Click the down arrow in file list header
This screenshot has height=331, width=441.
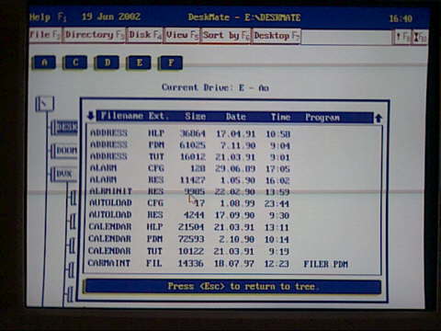point(91,115)
